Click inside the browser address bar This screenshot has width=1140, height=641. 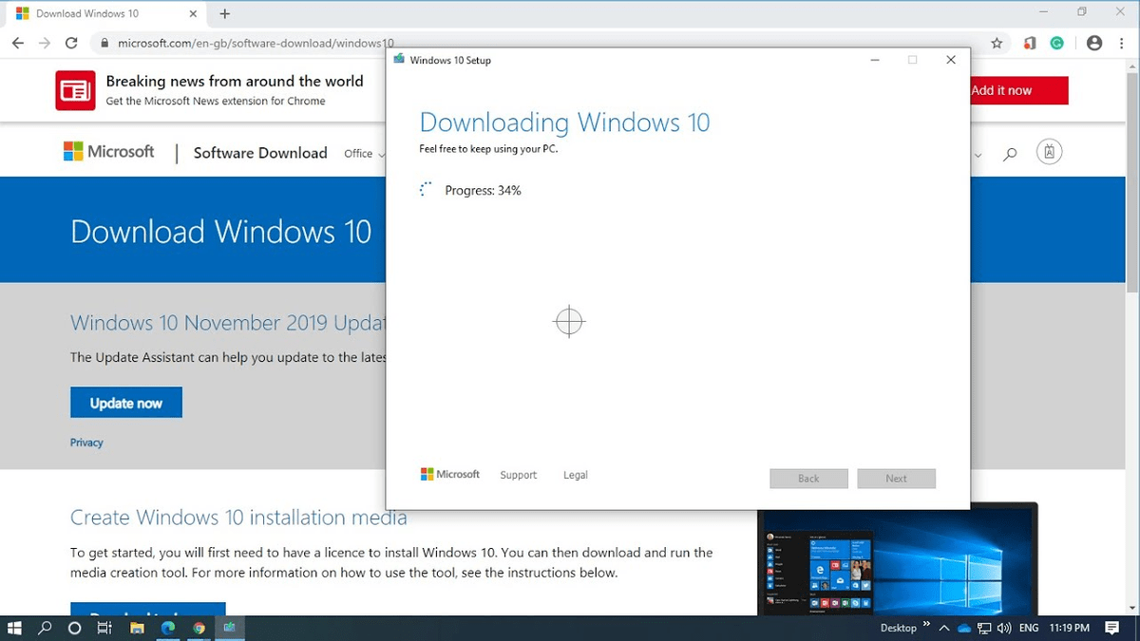coord(285,43)
